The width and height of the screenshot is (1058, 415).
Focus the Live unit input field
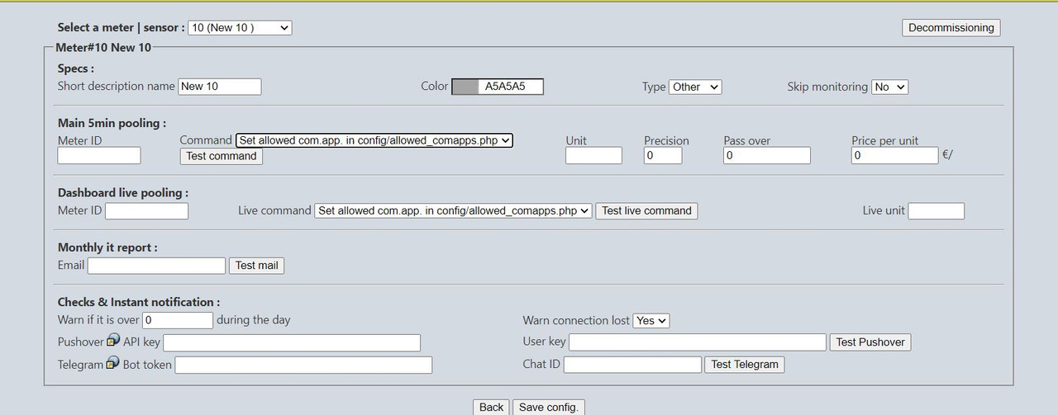[x=936, y=210]
